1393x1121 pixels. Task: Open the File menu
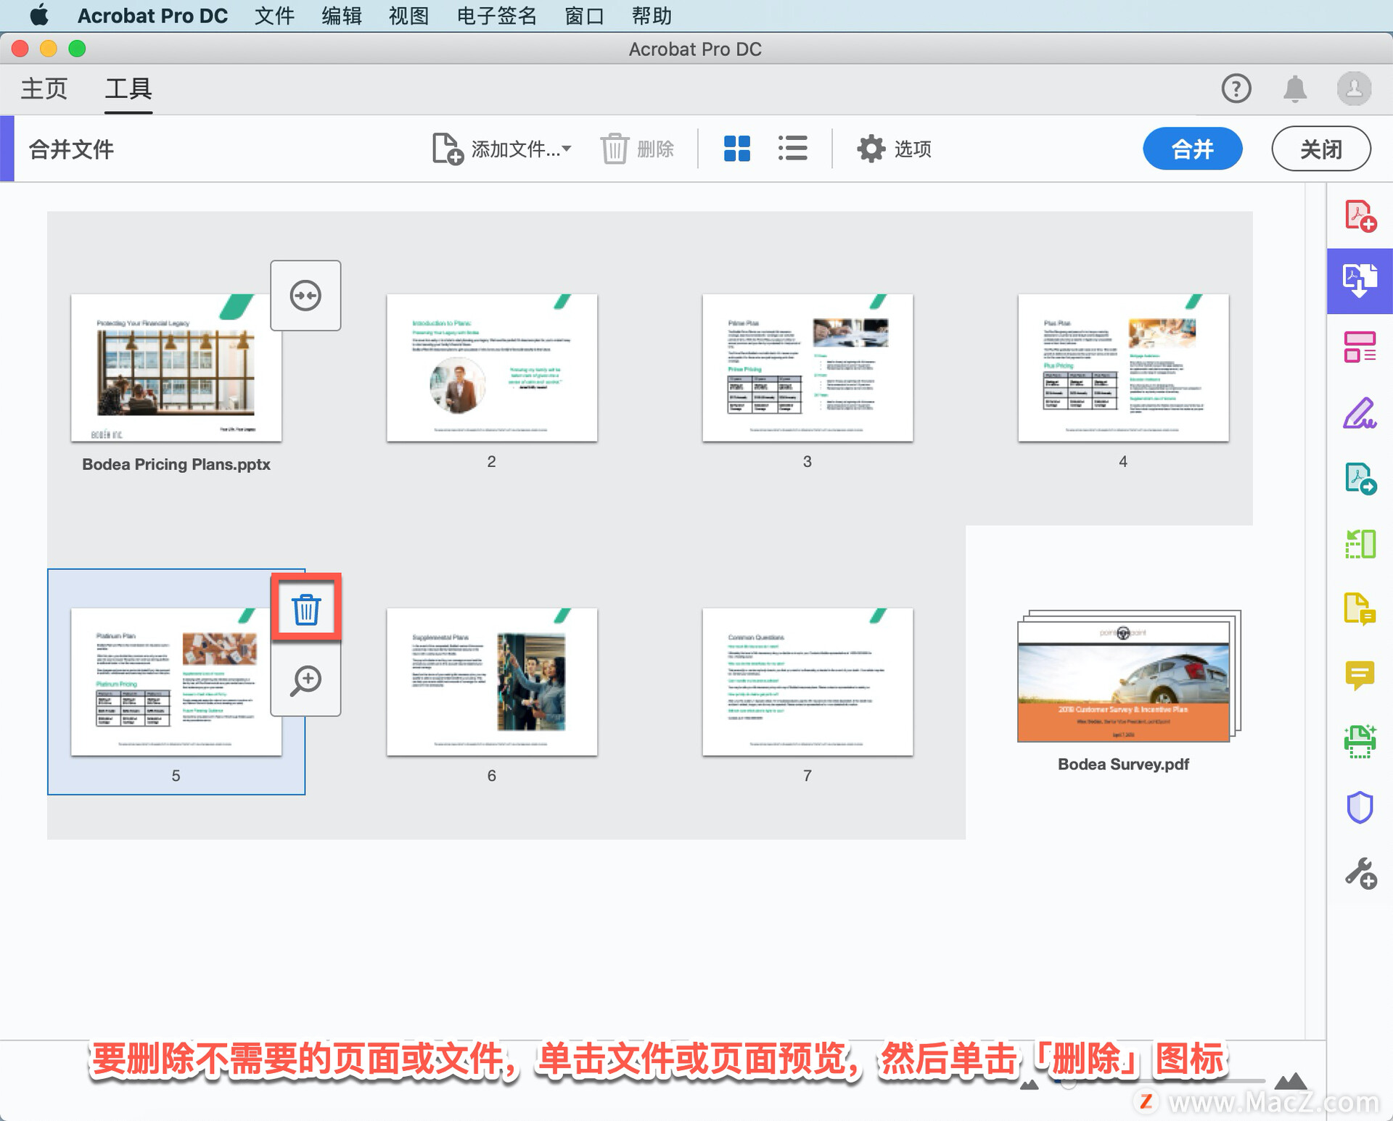[274, 15]
